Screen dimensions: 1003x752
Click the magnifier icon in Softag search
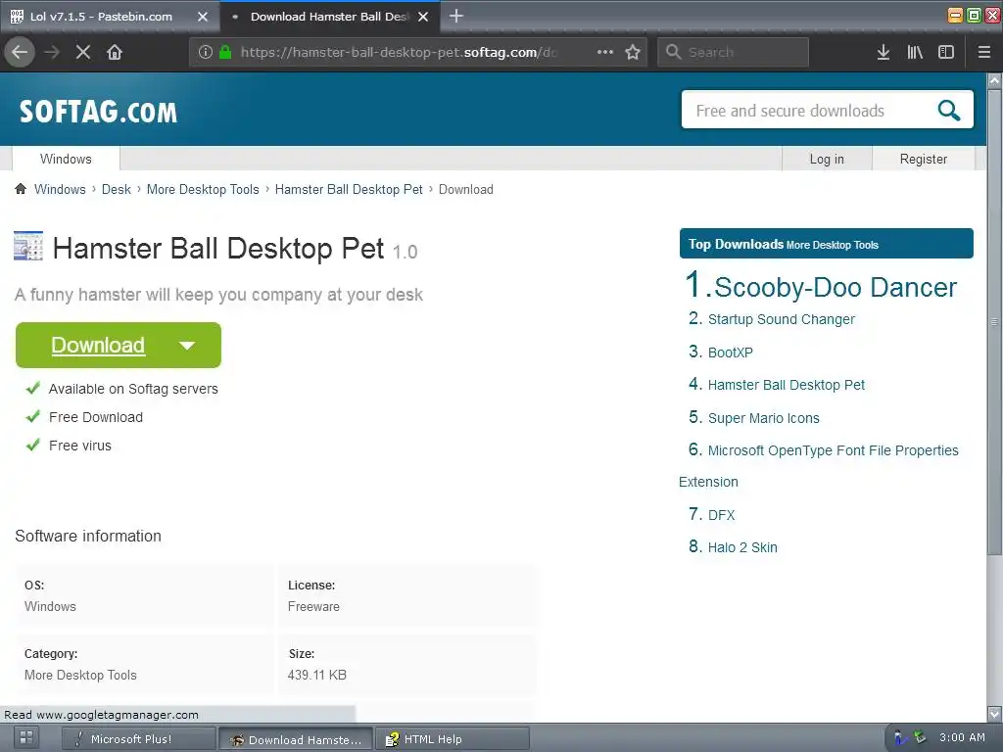[x=948, y=110]
